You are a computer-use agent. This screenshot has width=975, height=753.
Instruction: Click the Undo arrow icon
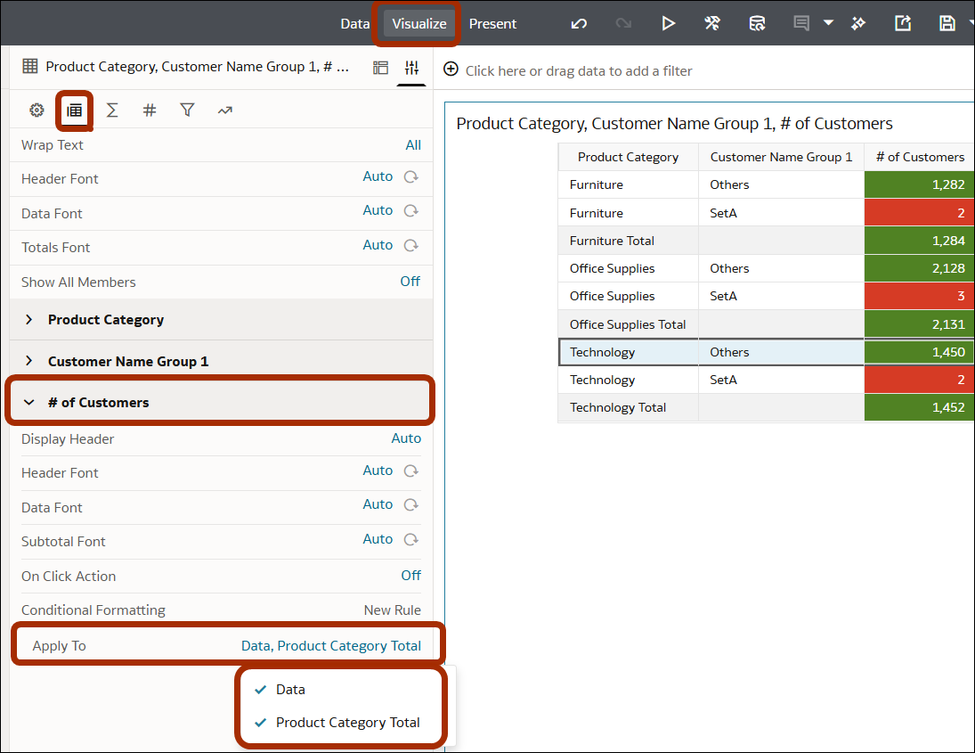(x=579, y=24)
